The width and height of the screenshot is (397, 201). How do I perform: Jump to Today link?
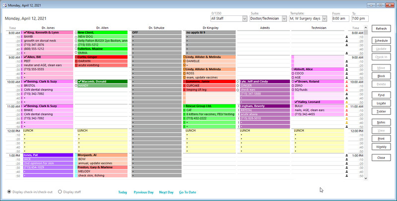click(x=123, y=192)
